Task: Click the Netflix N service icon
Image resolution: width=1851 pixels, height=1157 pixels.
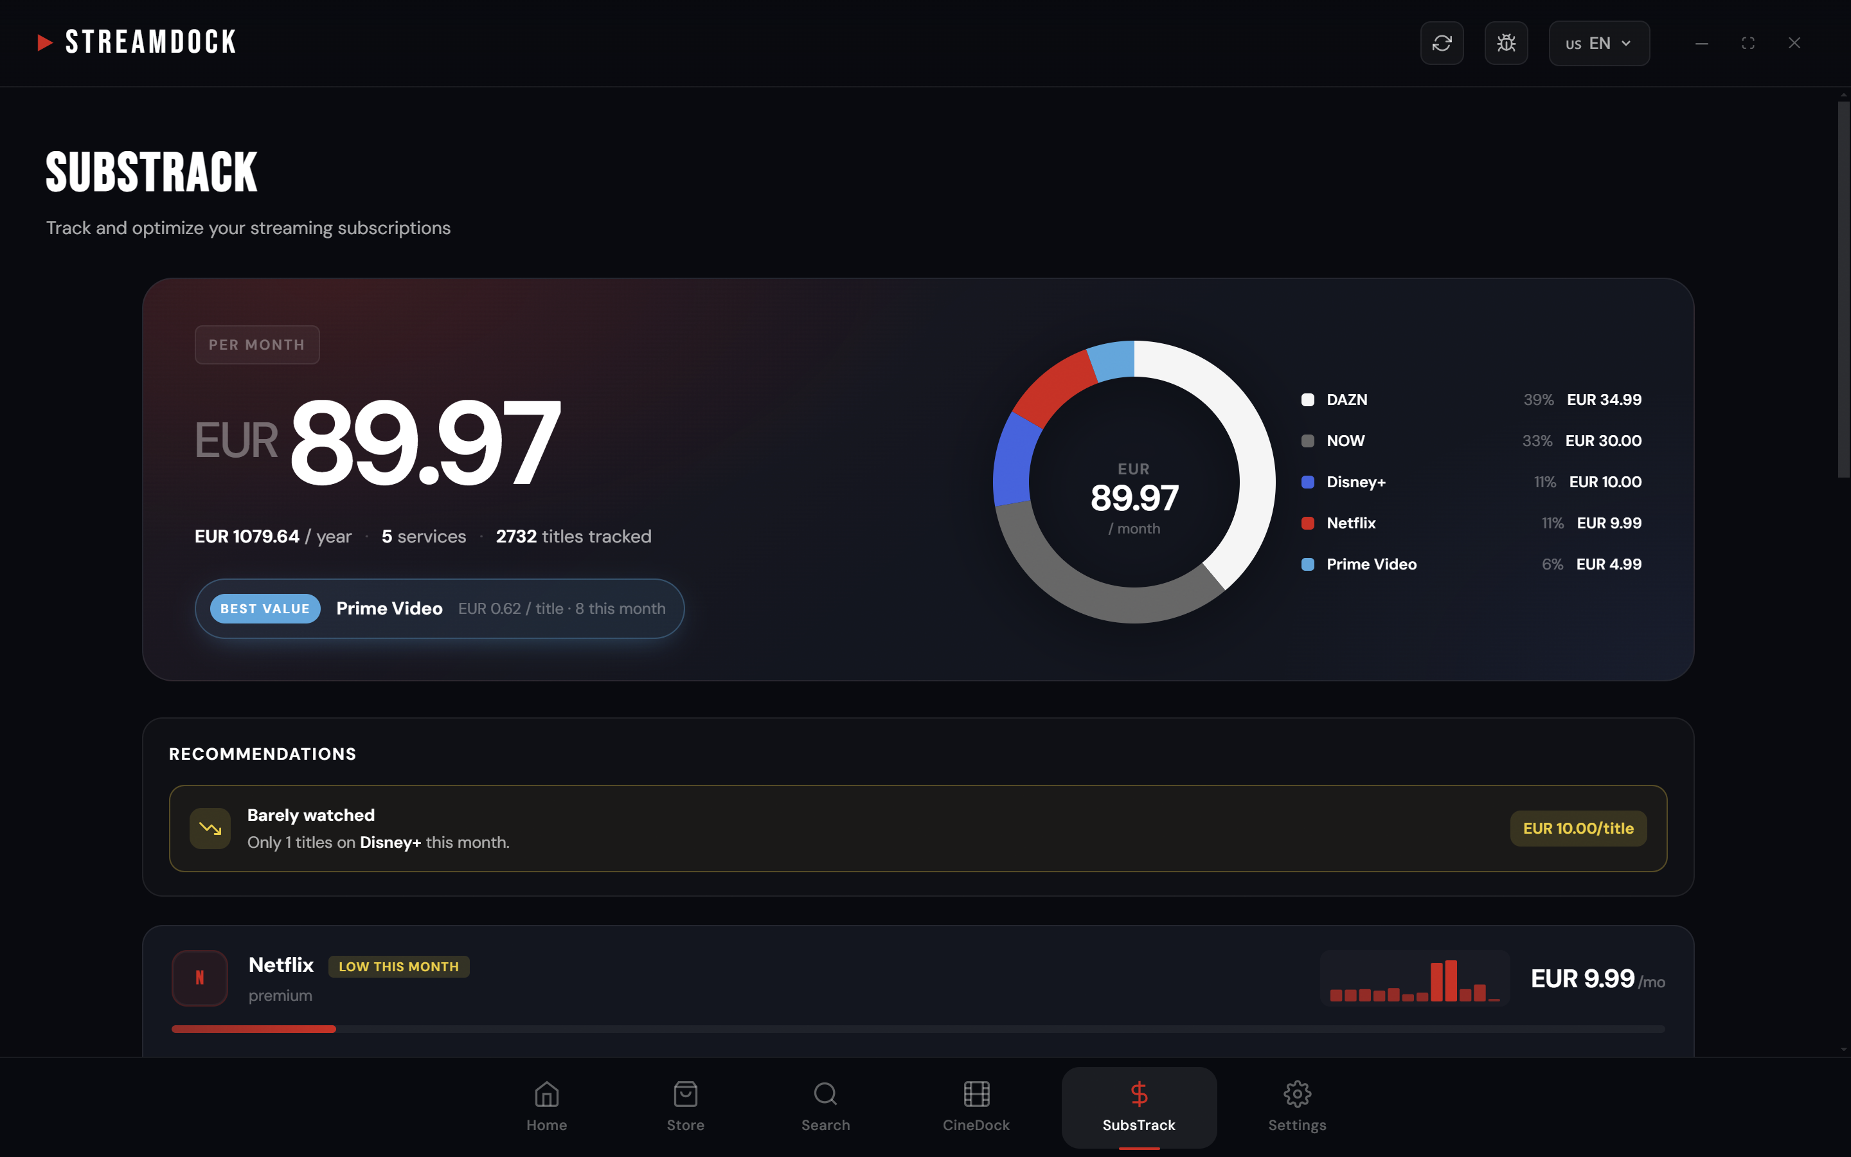Action: pyautogui.click(x=200, y=978)
